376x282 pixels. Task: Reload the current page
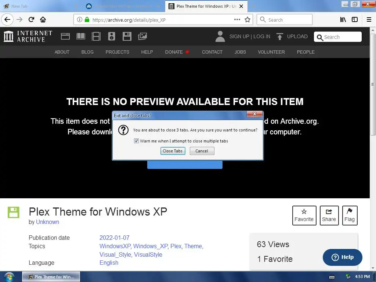pos(31,19)
